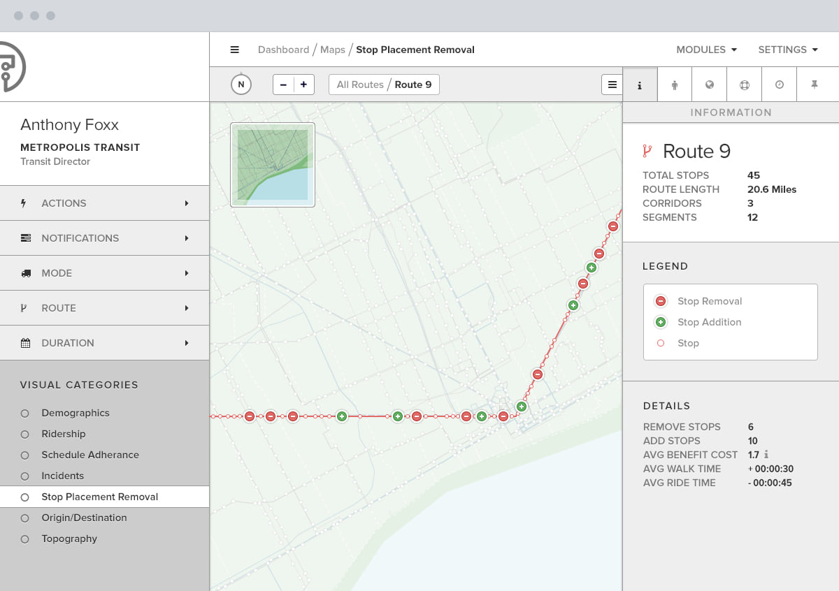Click the INFORMATION panel header
Image resolution: width=839 pixels, height=591 pixels.
(x=731, y=112)
